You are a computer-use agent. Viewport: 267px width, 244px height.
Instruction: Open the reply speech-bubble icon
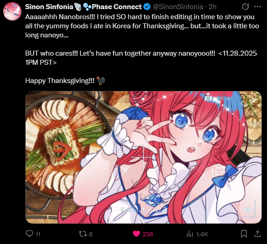coord(29,234)
